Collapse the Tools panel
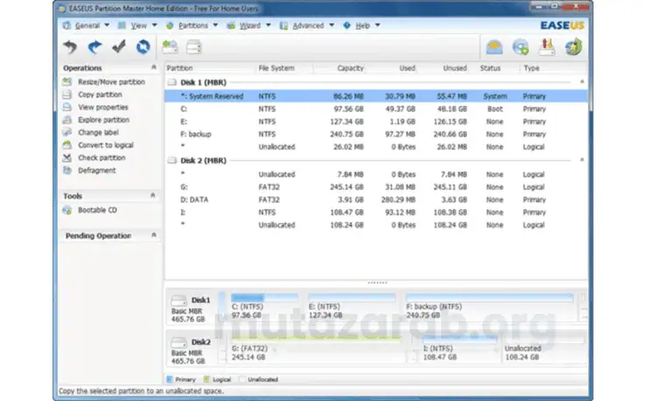Image resolution: width=646 pixels, height=401 pixels. (153, 195)
